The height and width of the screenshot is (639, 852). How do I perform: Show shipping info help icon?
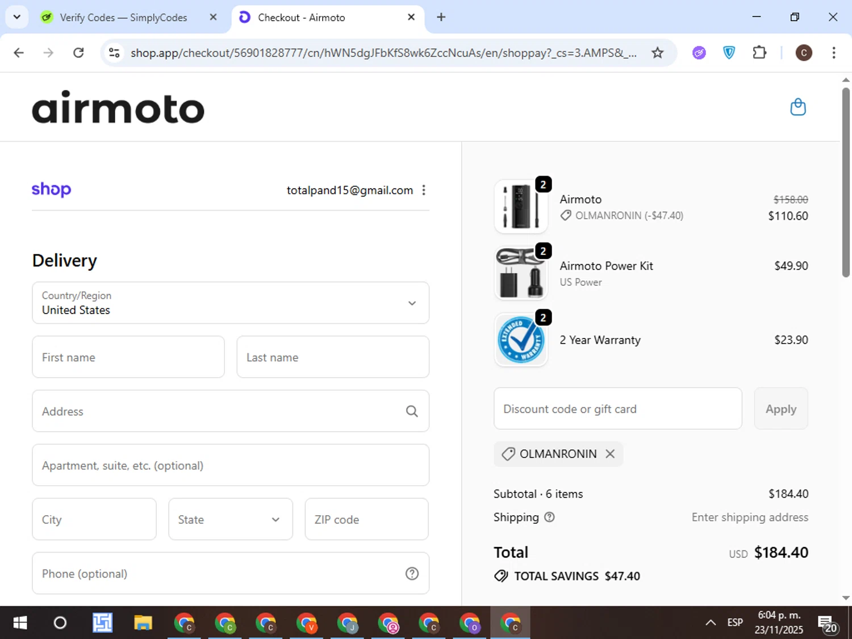pos(549,517)
